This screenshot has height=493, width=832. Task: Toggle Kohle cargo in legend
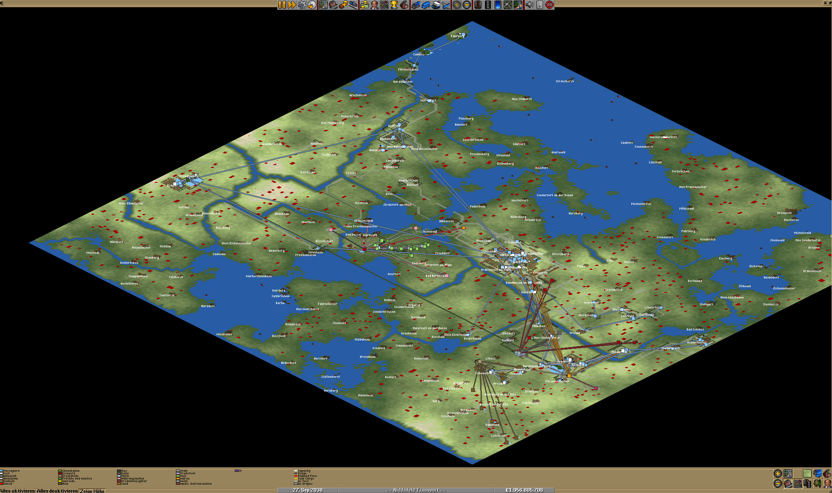tap(125, 474)
